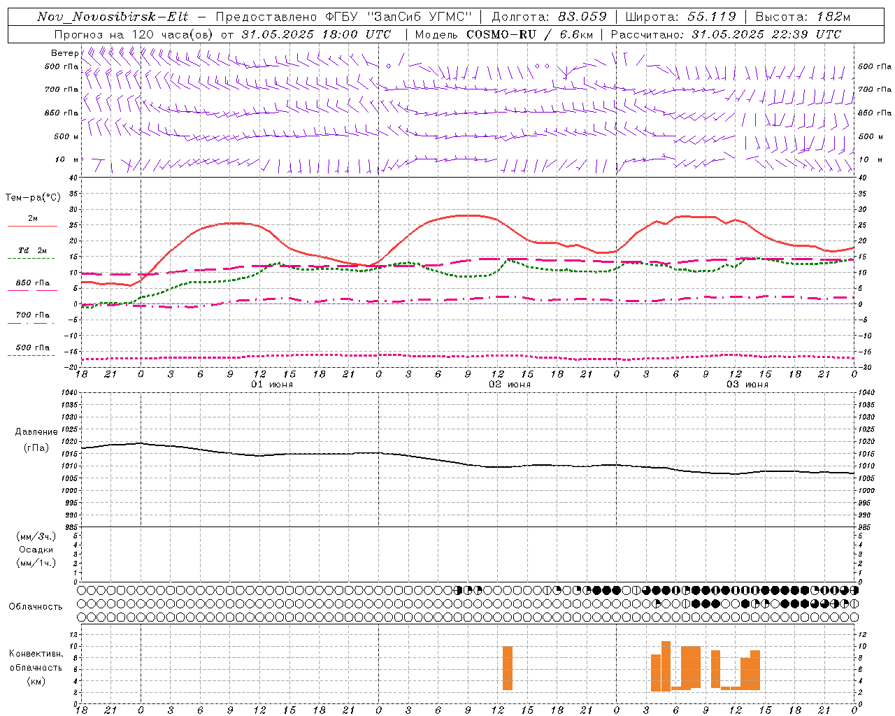This screenshot has width=895, height=716.
Task: Click the tallest orange convective bar on 03 июня
Action: (666, 666)
